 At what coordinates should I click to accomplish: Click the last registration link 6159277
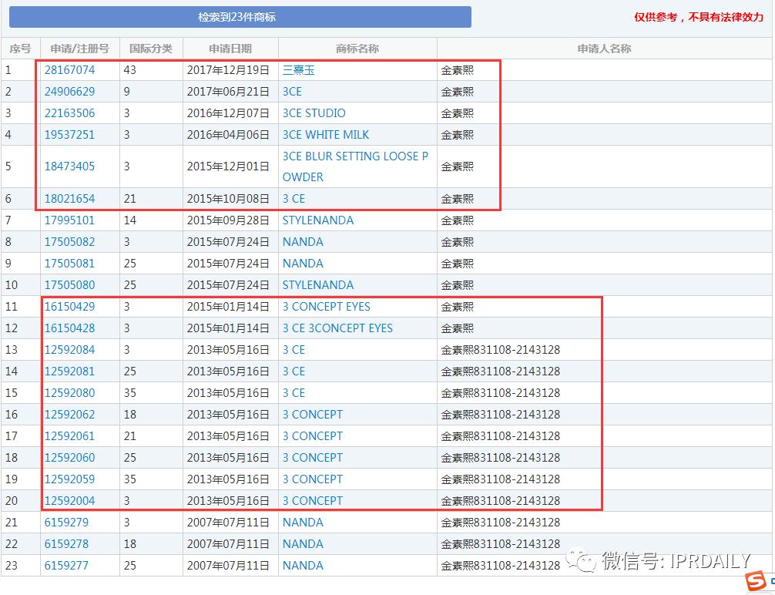coord(69,565)
